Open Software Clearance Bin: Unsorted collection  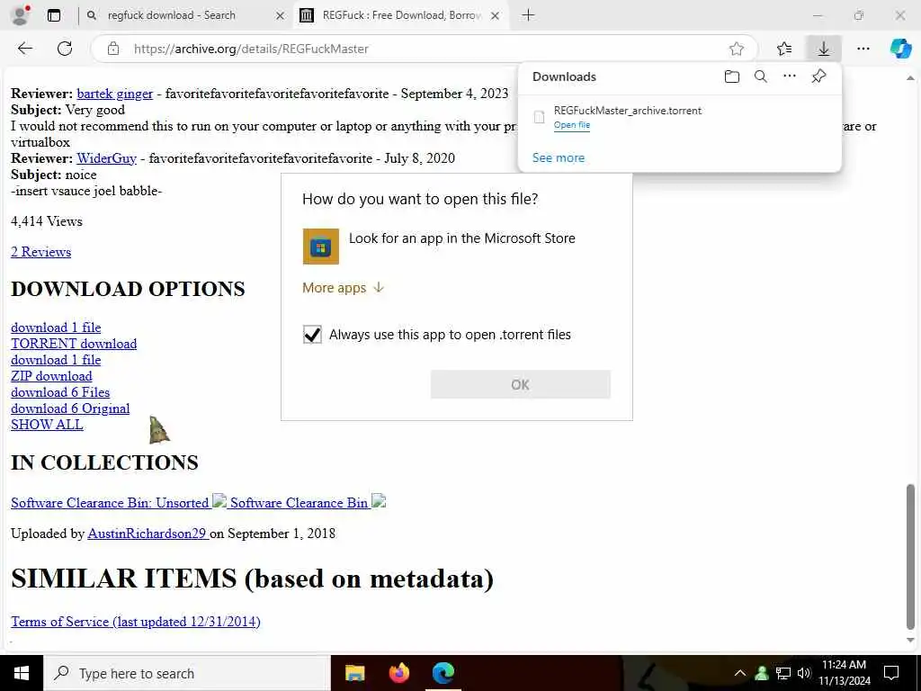[x=110, y=503]
